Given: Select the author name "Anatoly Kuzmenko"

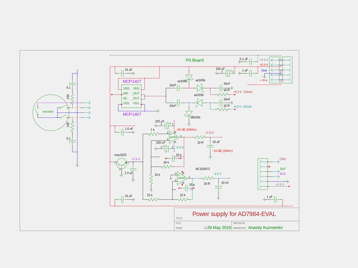Looking at the screenshot, I should click(x=265, y=228).
